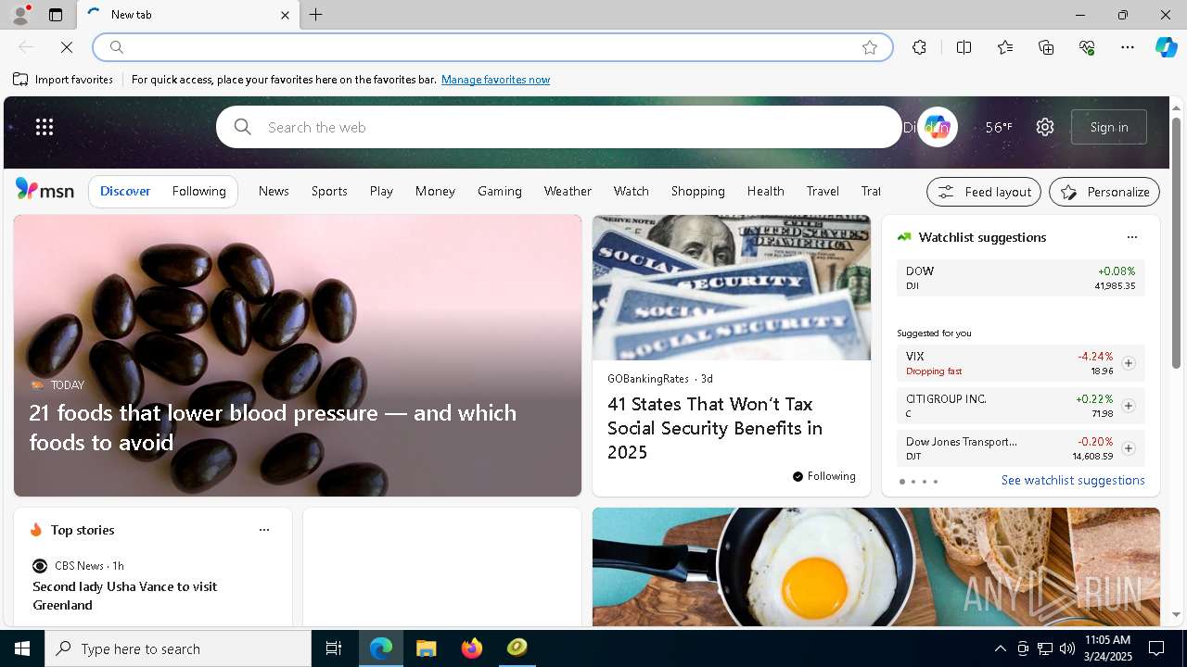Screen dimensions: 1187x667
Task: Stop loading the page
Action: [x=67, y=47]
